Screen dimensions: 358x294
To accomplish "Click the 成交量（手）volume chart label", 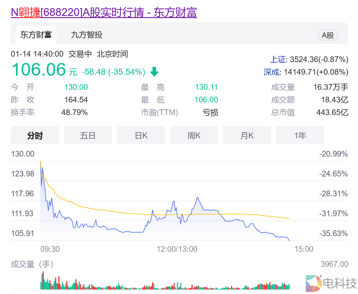I will click(32, 264).
